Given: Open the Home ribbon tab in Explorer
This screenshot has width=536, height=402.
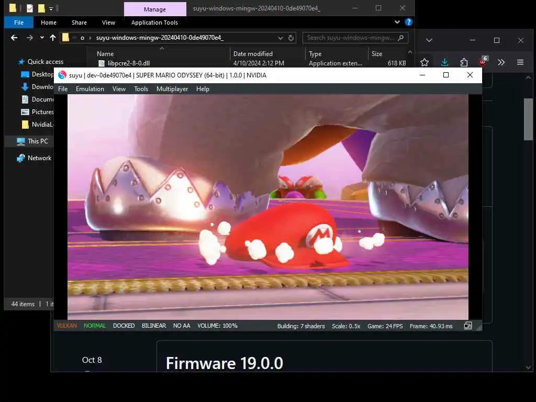Looking at the screenshot, I should tap(49, 23).
